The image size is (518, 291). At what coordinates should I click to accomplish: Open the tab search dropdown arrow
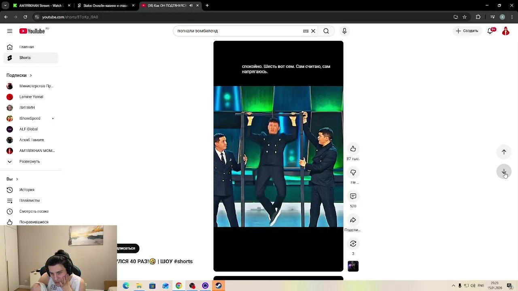[5, 6]
